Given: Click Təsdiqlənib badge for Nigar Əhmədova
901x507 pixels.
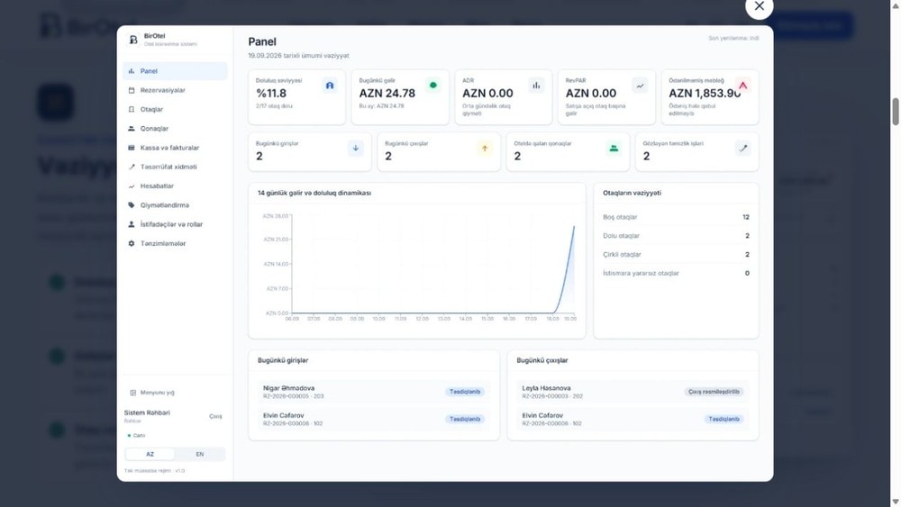Looking at the screenshot, I should pyautogui.click(x=465, y=392).
